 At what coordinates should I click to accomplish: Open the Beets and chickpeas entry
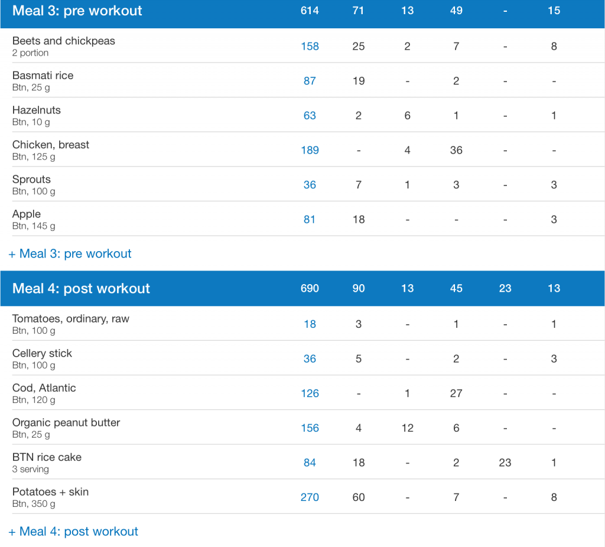[x=64, y=41]
